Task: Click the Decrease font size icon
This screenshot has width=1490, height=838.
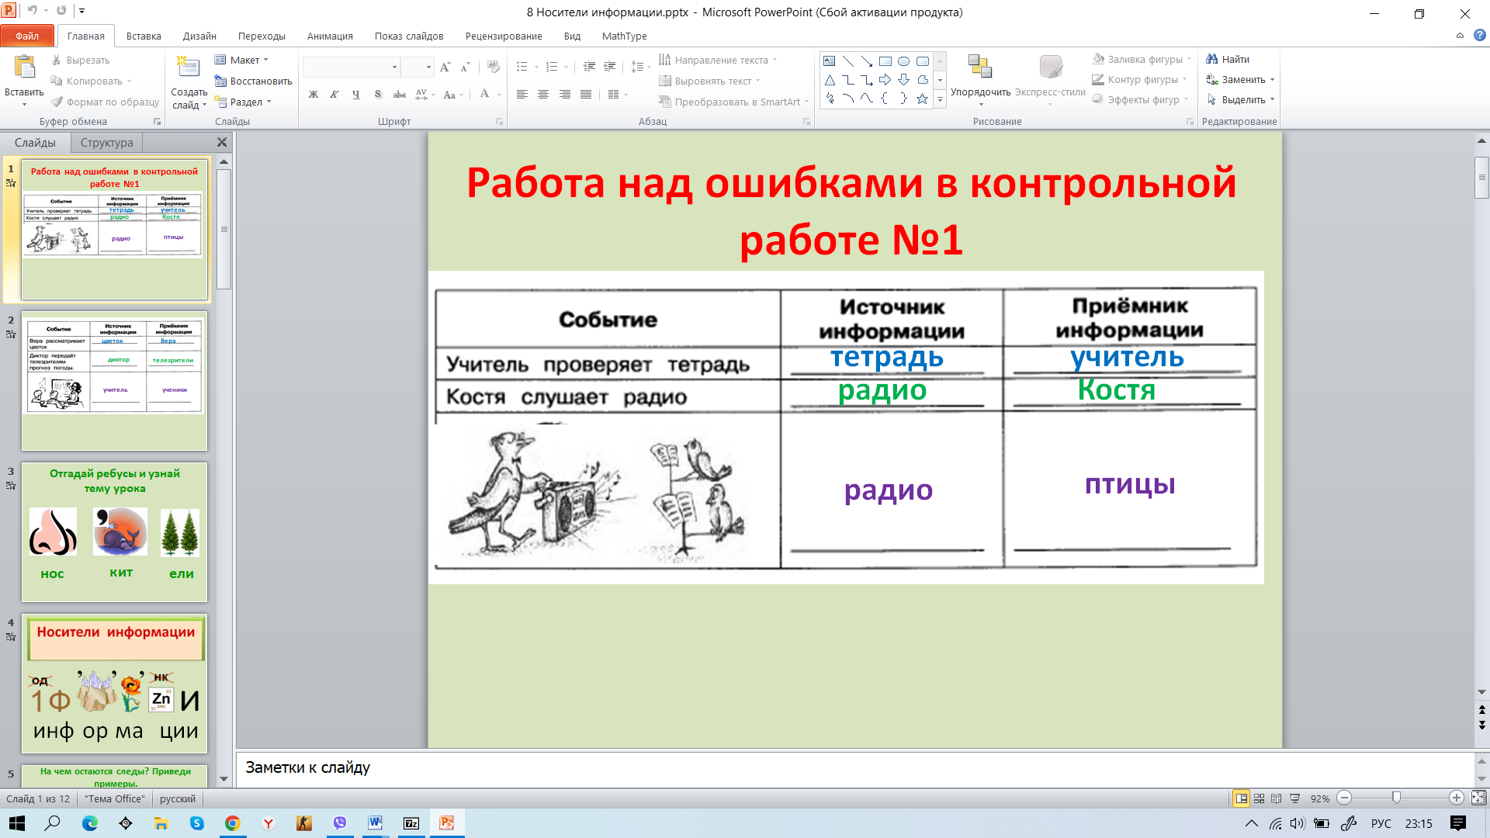Action: [465, 68]
